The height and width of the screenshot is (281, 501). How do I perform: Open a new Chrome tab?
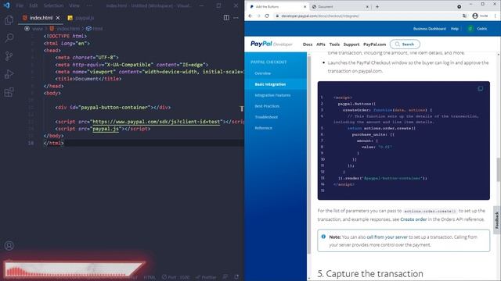pyautogui.click(x=377, y=6)
